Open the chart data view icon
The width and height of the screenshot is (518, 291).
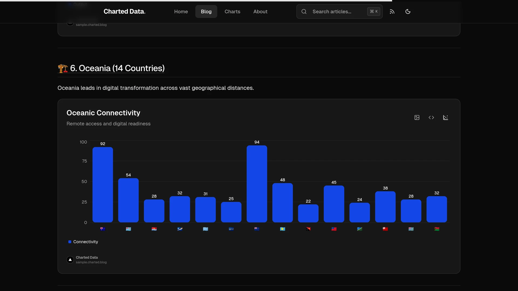click(x=445, y=117)
